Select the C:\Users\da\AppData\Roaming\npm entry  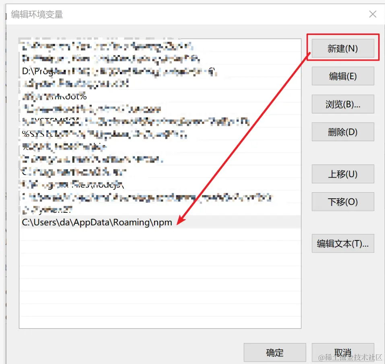160,222
